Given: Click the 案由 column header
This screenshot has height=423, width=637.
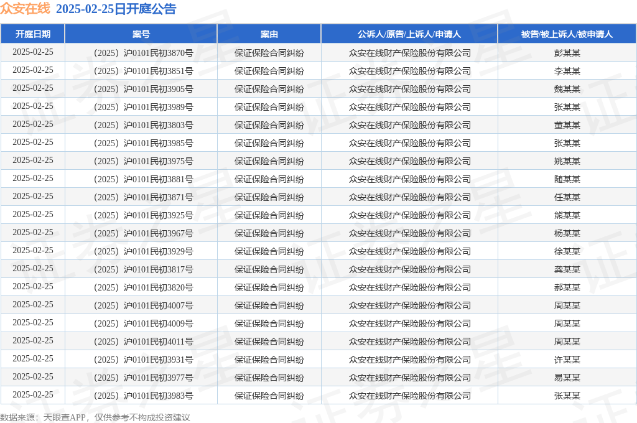Looking at the screenshot, I should click(269, 34).
